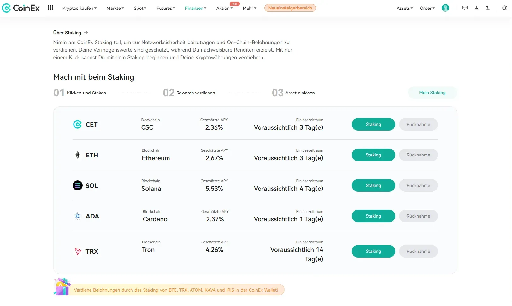Viewport: 512px width, 306px height.
Task: Click Staking button for ADA
Action: click(x=373, y=216)
